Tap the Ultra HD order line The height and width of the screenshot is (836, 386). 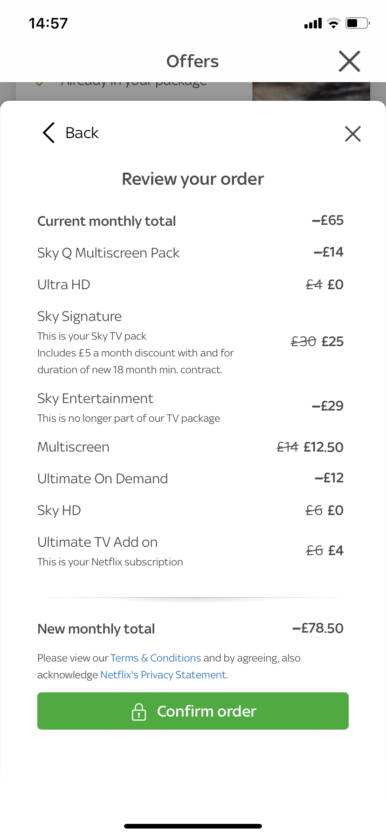point(64,285)
